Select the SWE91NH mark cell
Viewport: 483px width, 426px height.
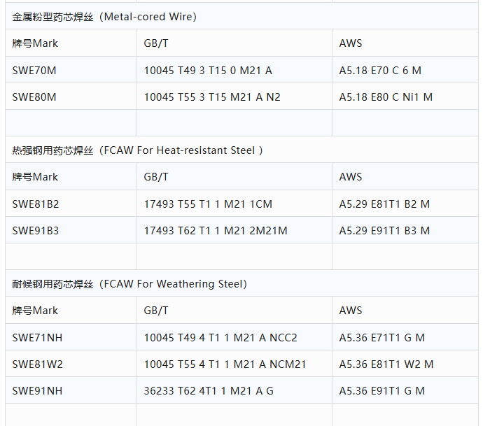(x=37, y=391)
